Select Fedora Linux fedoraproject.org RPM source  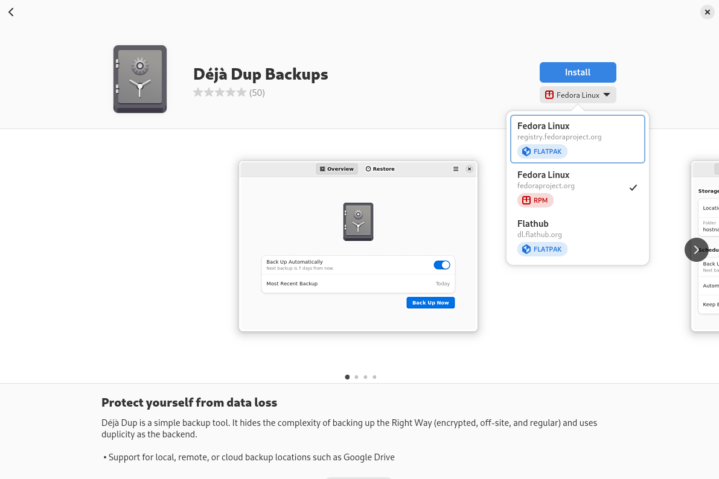[577, 188]
